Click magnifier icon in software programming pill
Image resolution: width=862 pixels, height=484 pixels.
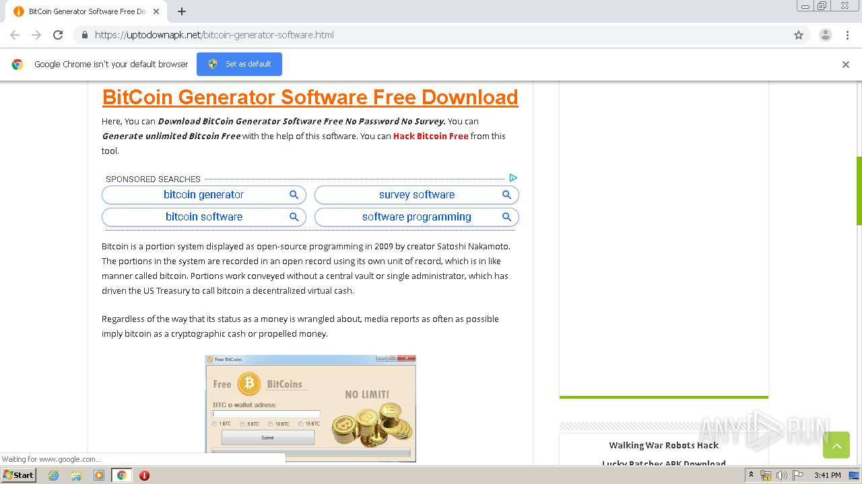tap(506, 217)
